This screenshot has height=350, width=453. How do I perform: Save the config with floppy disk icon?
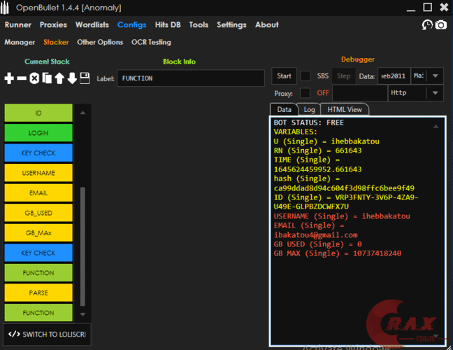85,78
